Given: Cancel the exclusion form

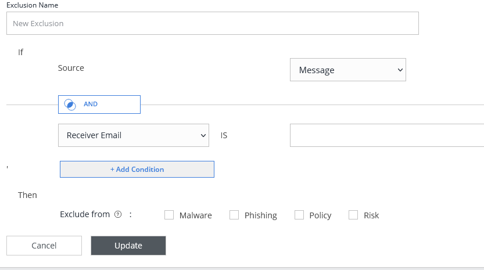Looking at the screenshot, I should (x=44, y=246).
